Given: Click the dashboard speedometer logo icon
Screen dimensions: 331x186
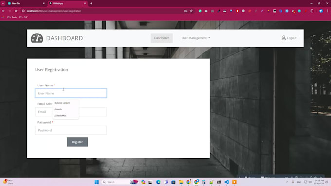Looking at the screenshot, I should click(37, 38).
